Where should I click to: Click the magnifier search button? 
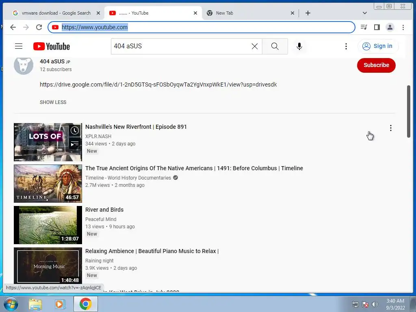pos(275,46)
